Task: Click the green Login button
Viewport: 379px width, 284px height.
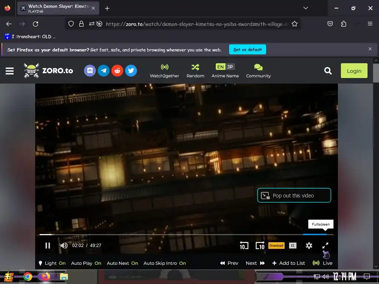Action: click(x=354, y=71)
